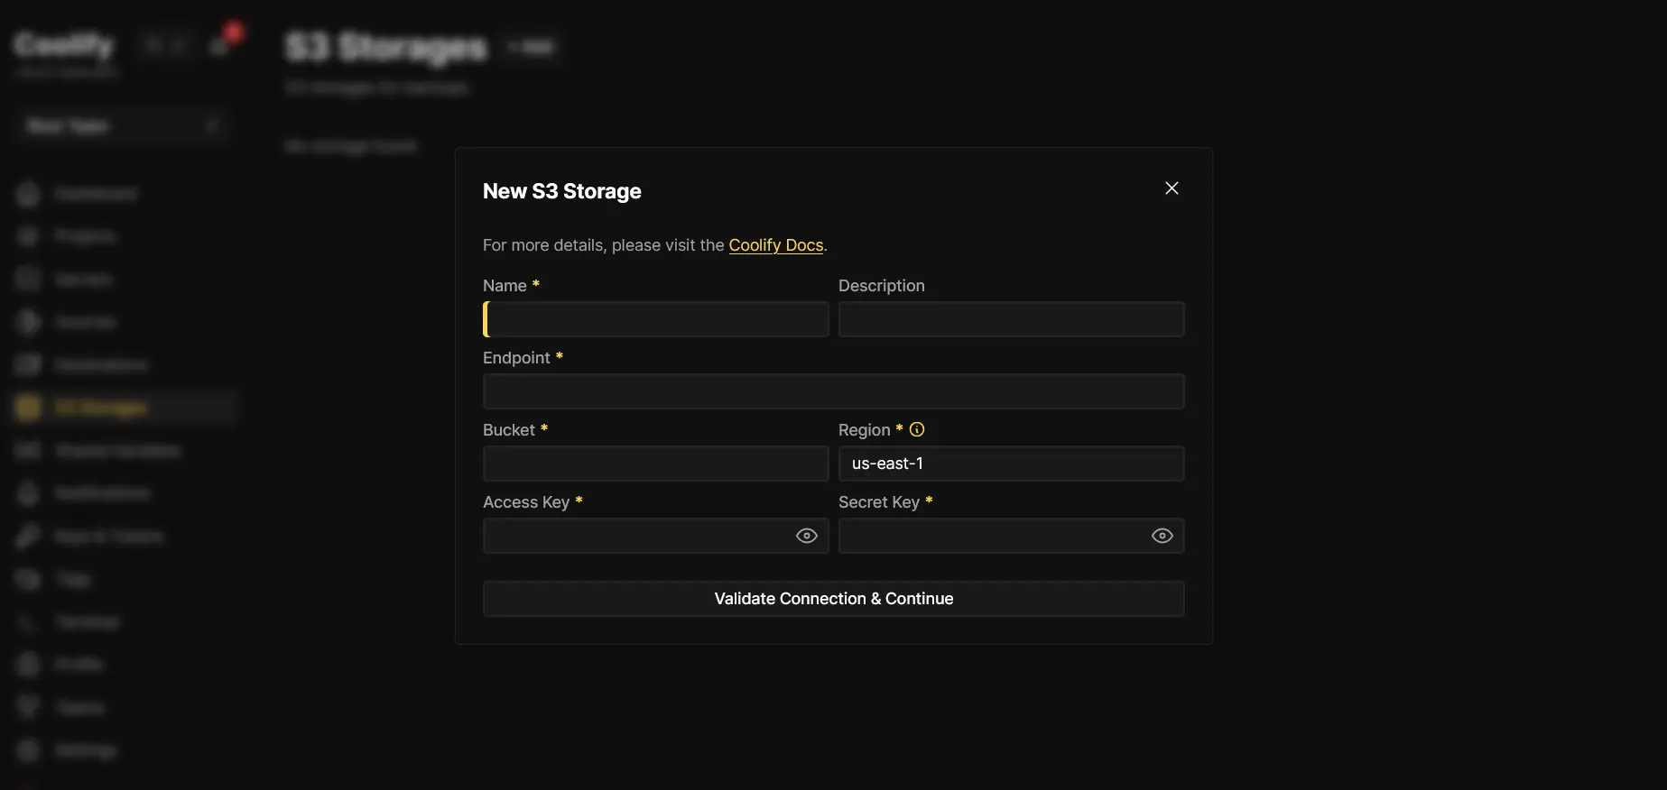Close the New S3 Storage dialog
This screenshot has width=1667, height=790.
pos(1172,188)
